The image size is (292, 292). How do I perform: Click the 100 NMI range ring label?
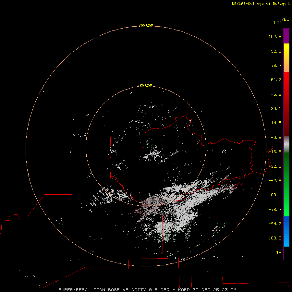pos(146,26)
